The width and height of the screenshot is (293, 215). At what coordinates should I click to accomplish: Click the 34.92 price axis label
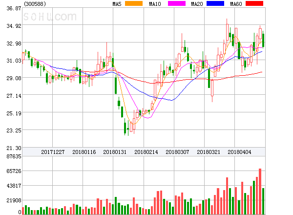click(14, 26)
